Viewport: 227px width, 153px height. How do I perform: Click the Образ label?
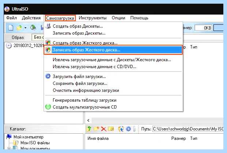point(18,38)
